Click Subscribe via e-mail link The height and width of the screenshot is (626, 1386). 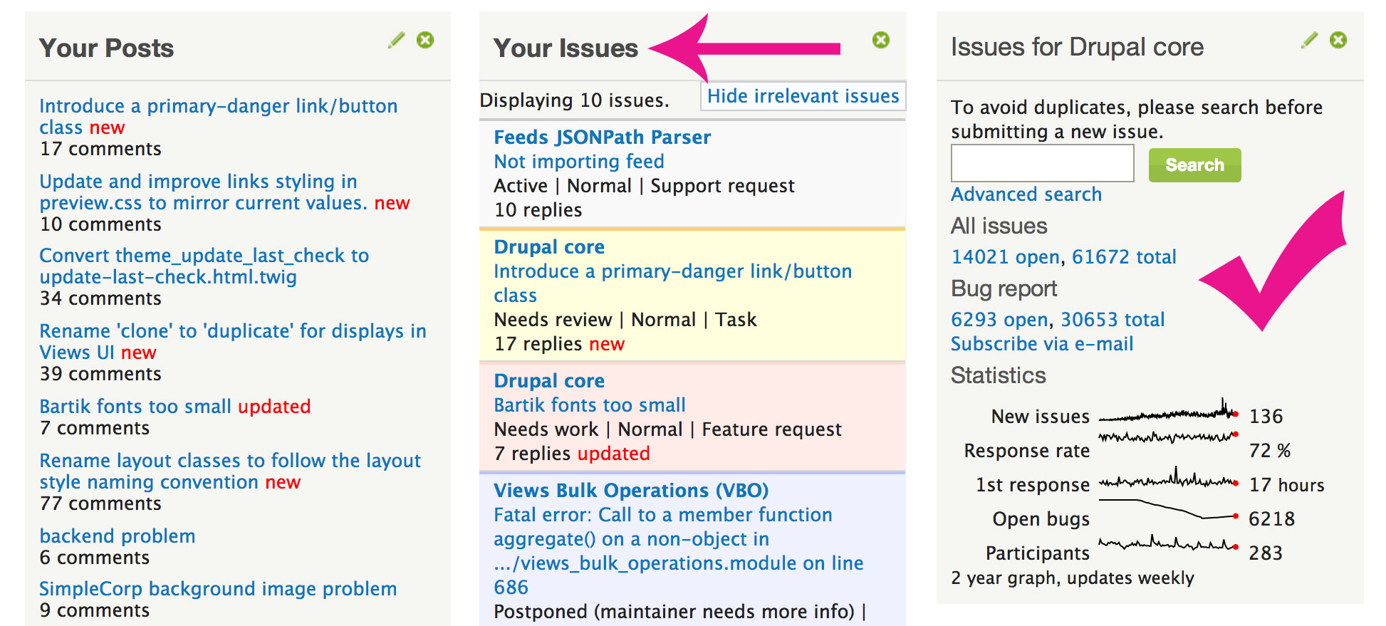1042,344
